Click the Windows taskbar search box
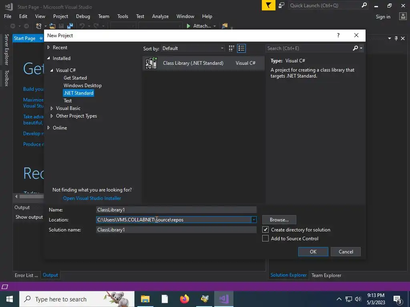410x307 pixels. click(77, 299)
